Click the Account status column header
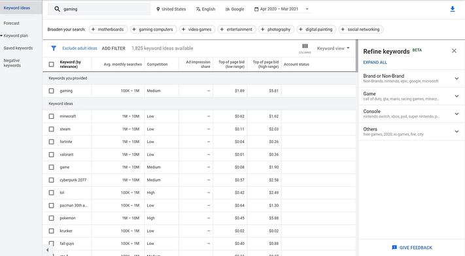Viewport: 465px width, 256px height. [296, 64]
